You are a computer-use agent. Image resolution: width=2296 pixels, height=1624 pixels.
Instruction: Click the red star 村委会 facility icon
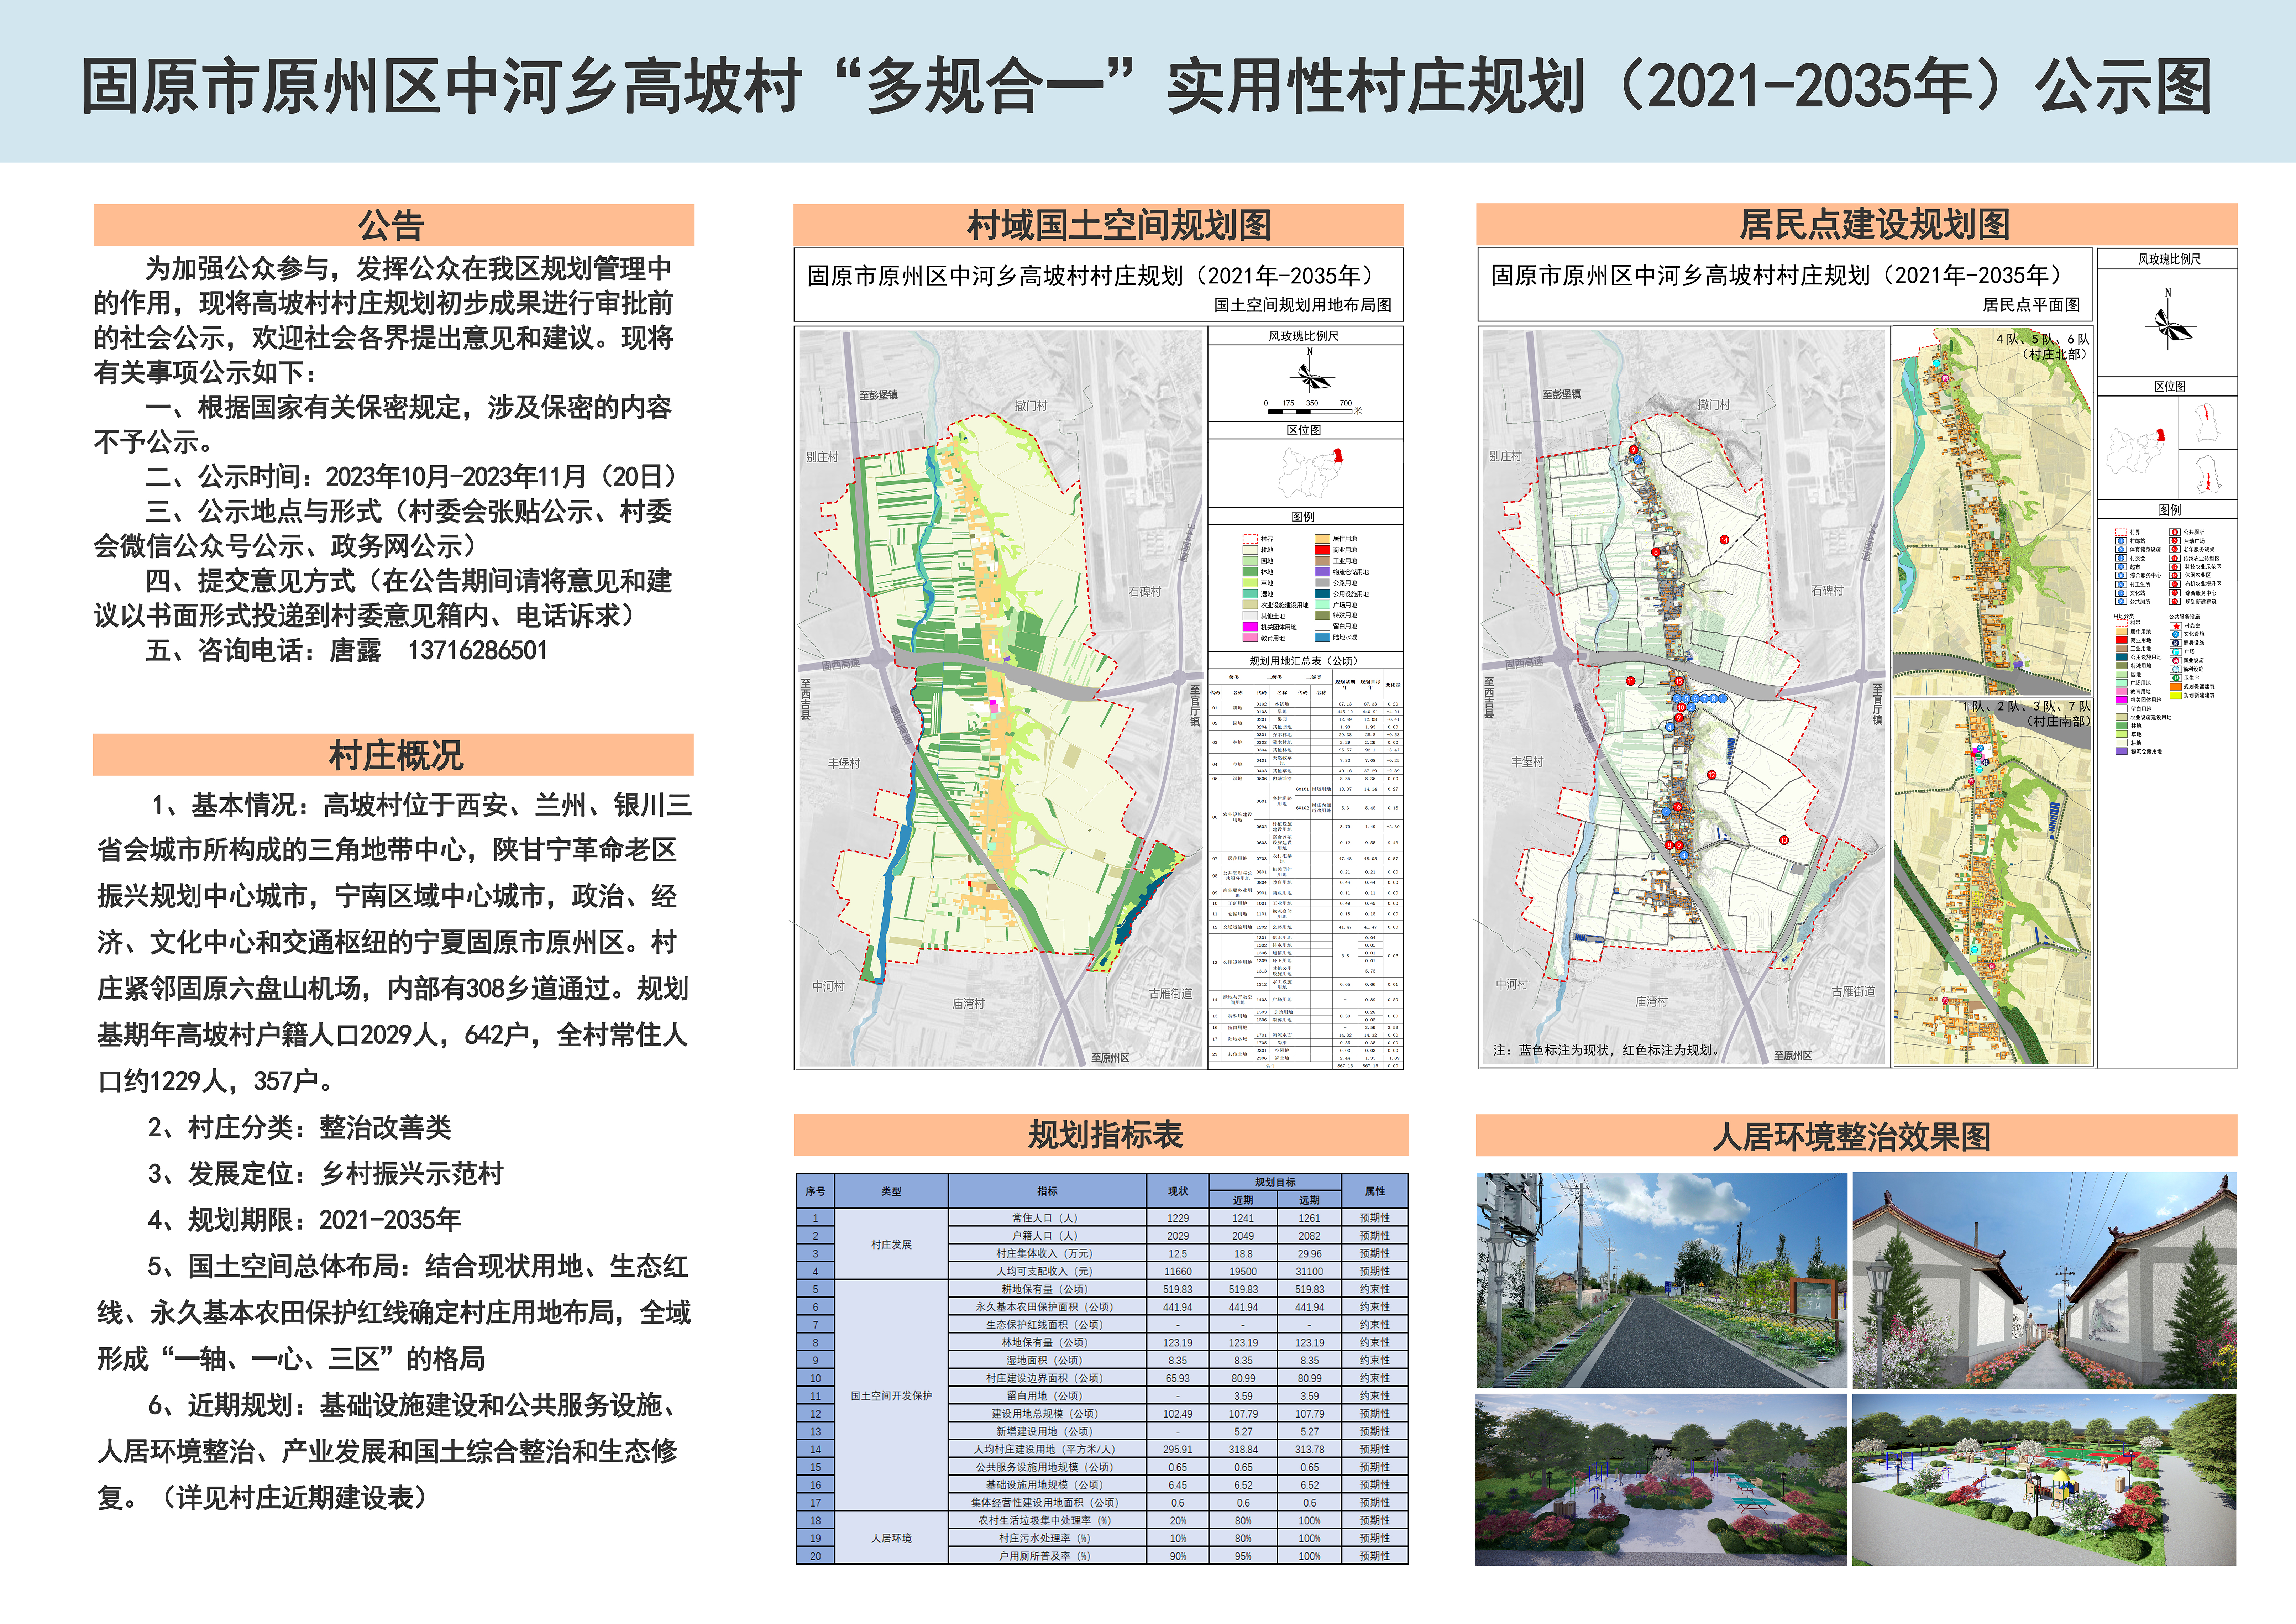(2176, 626)
